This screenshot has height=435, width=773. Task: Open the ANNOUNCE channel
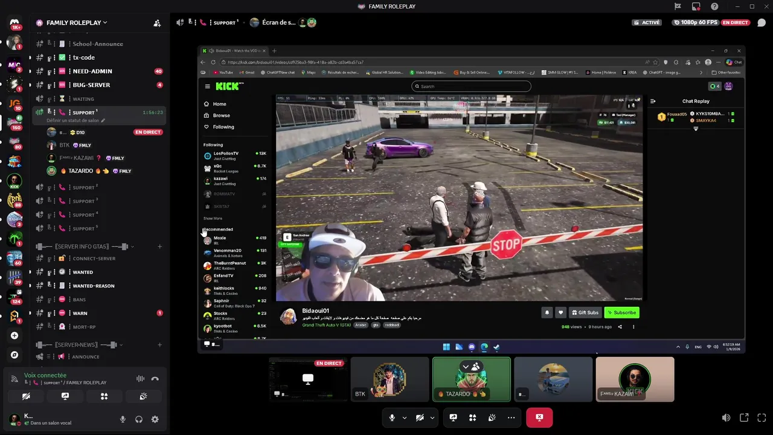pos(99,356)
